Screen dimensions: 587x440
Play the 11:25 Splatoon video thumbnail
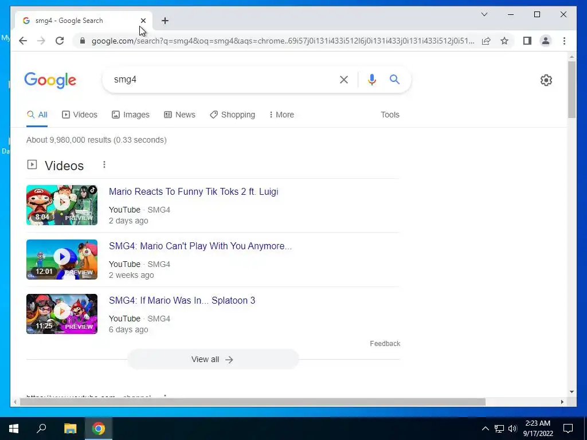pyautogui.click(x=62, y=314)
